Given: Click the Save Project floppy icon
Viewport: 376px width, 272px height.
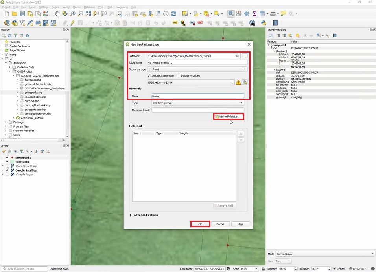Looking at the screenshot, I should (x=22, y=14).
